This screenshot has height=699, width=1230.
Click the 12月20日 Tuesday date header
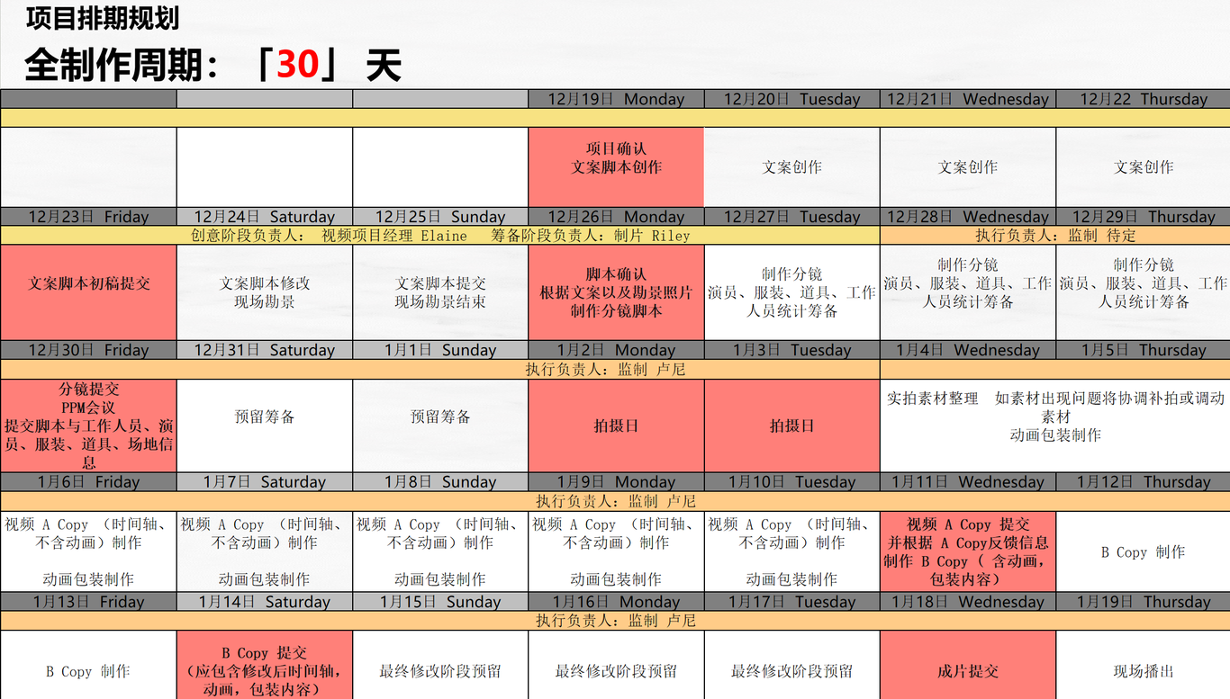point(792,99)
